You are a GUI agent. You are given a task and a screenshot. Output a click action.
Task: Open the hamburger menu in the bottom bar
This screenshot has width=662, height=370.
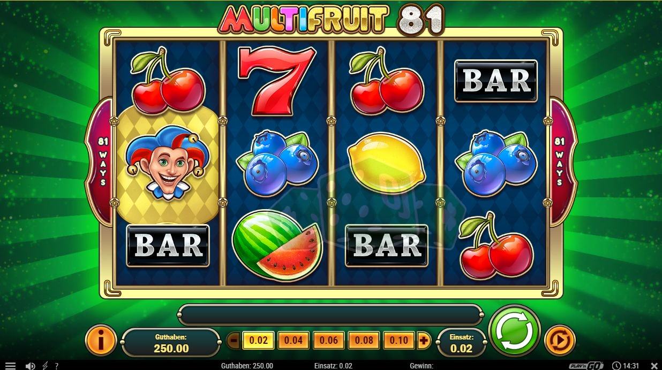point(10,366)
